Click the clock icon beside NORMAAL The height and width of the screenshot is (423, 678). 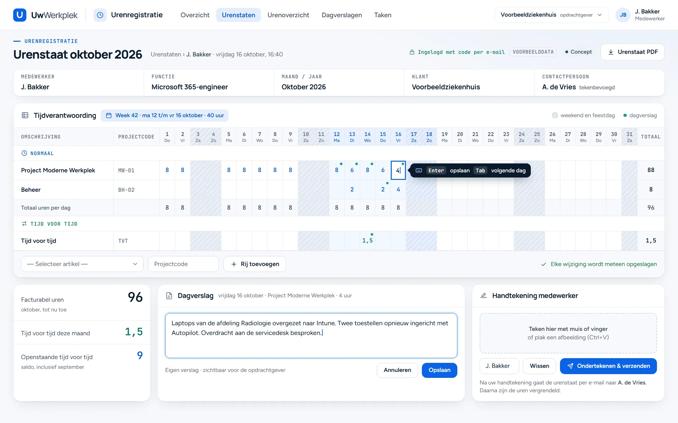click(24, 153)
